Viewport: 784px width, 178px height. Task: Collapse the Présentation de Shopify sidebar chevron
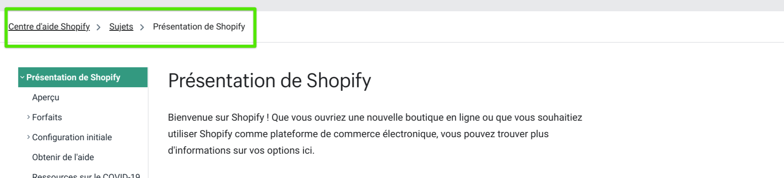pyautogui.click(x=22, y=77)
